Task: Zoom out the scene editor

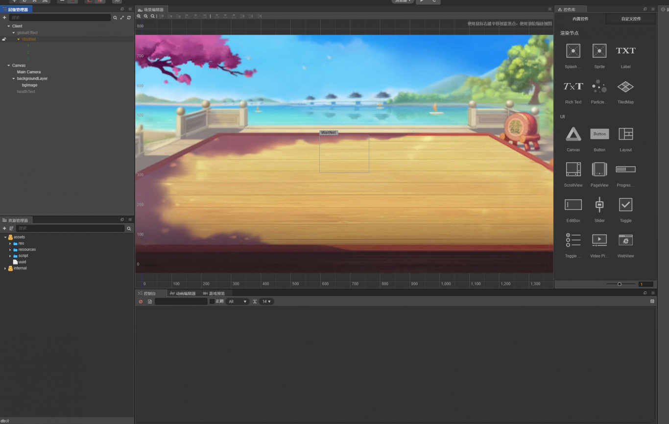Action: pyautogui.click(x=146, y=16)
